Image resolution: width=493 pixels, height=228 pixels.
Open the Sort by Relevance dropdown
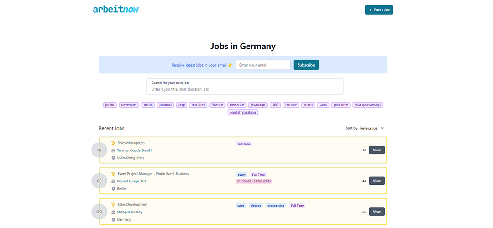click(372, 128)
